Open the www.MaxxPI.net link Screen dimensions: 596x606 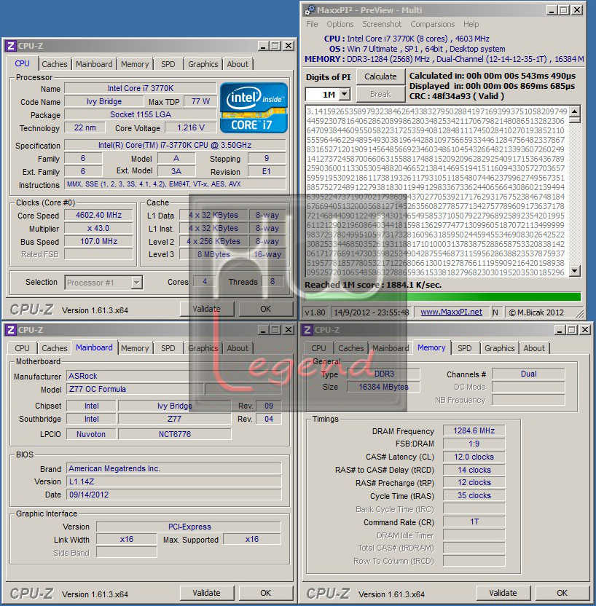coord(451,312)
